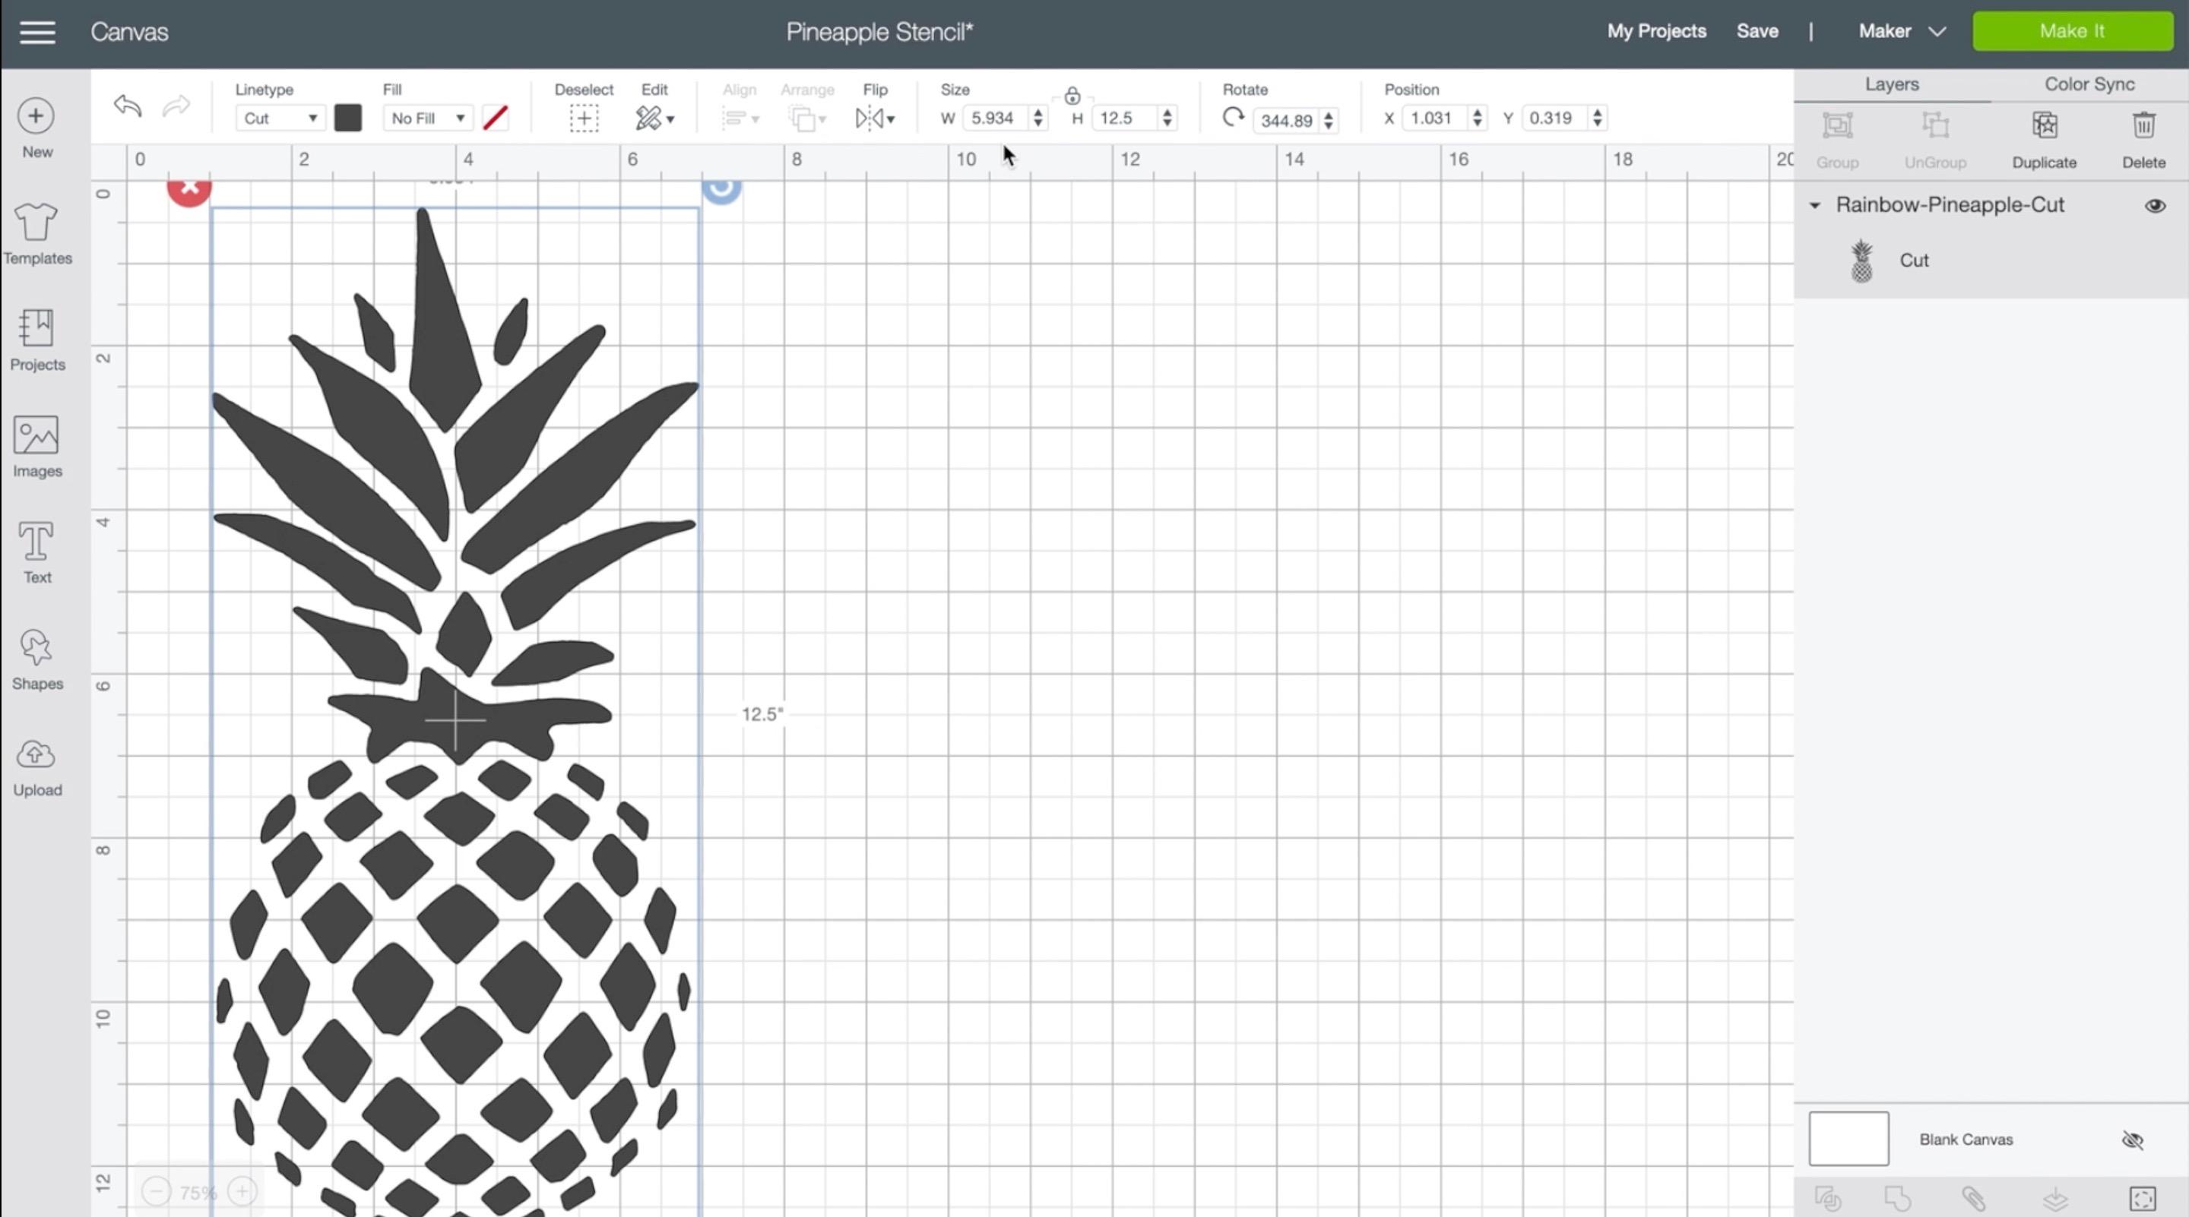Adjust the Y position stepper
The height and width of the screenshot is (1217, 2189).
pyautogui.click(x=1598, y=118)
